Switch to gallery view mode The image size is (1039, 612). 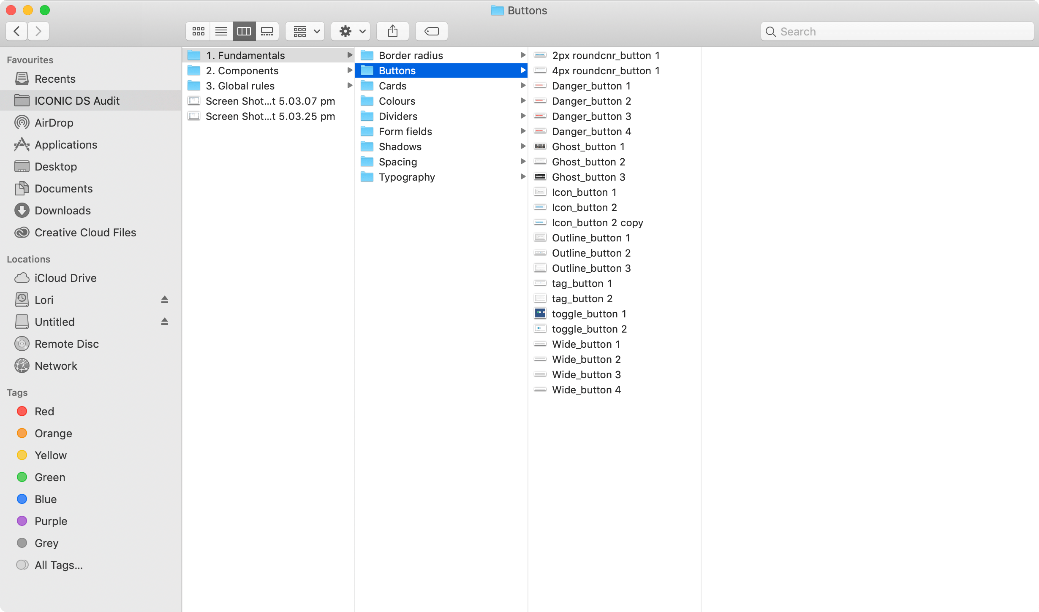coord(267,31)
